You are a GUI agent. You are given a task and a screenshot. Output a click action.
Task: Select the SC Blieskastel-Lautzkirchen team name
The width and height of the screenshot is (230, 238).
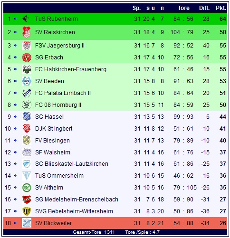pyautogui.click(x=72, y=164)
